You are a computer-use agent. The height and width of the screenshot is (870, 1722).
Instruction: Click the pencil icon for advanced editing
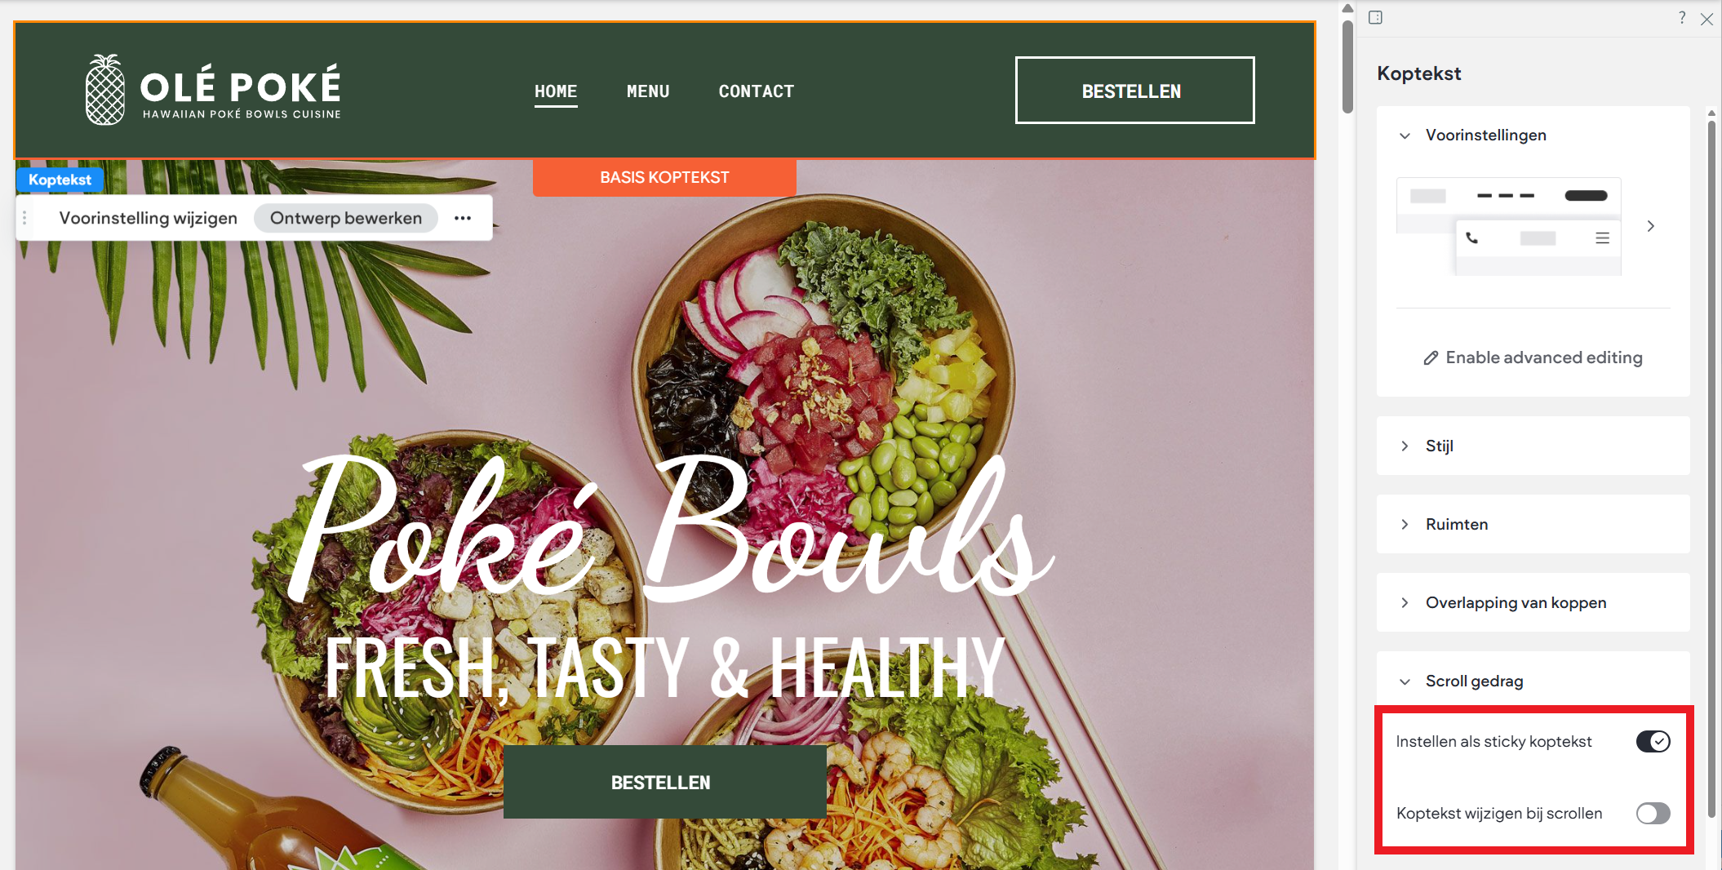click(1431, 357)
